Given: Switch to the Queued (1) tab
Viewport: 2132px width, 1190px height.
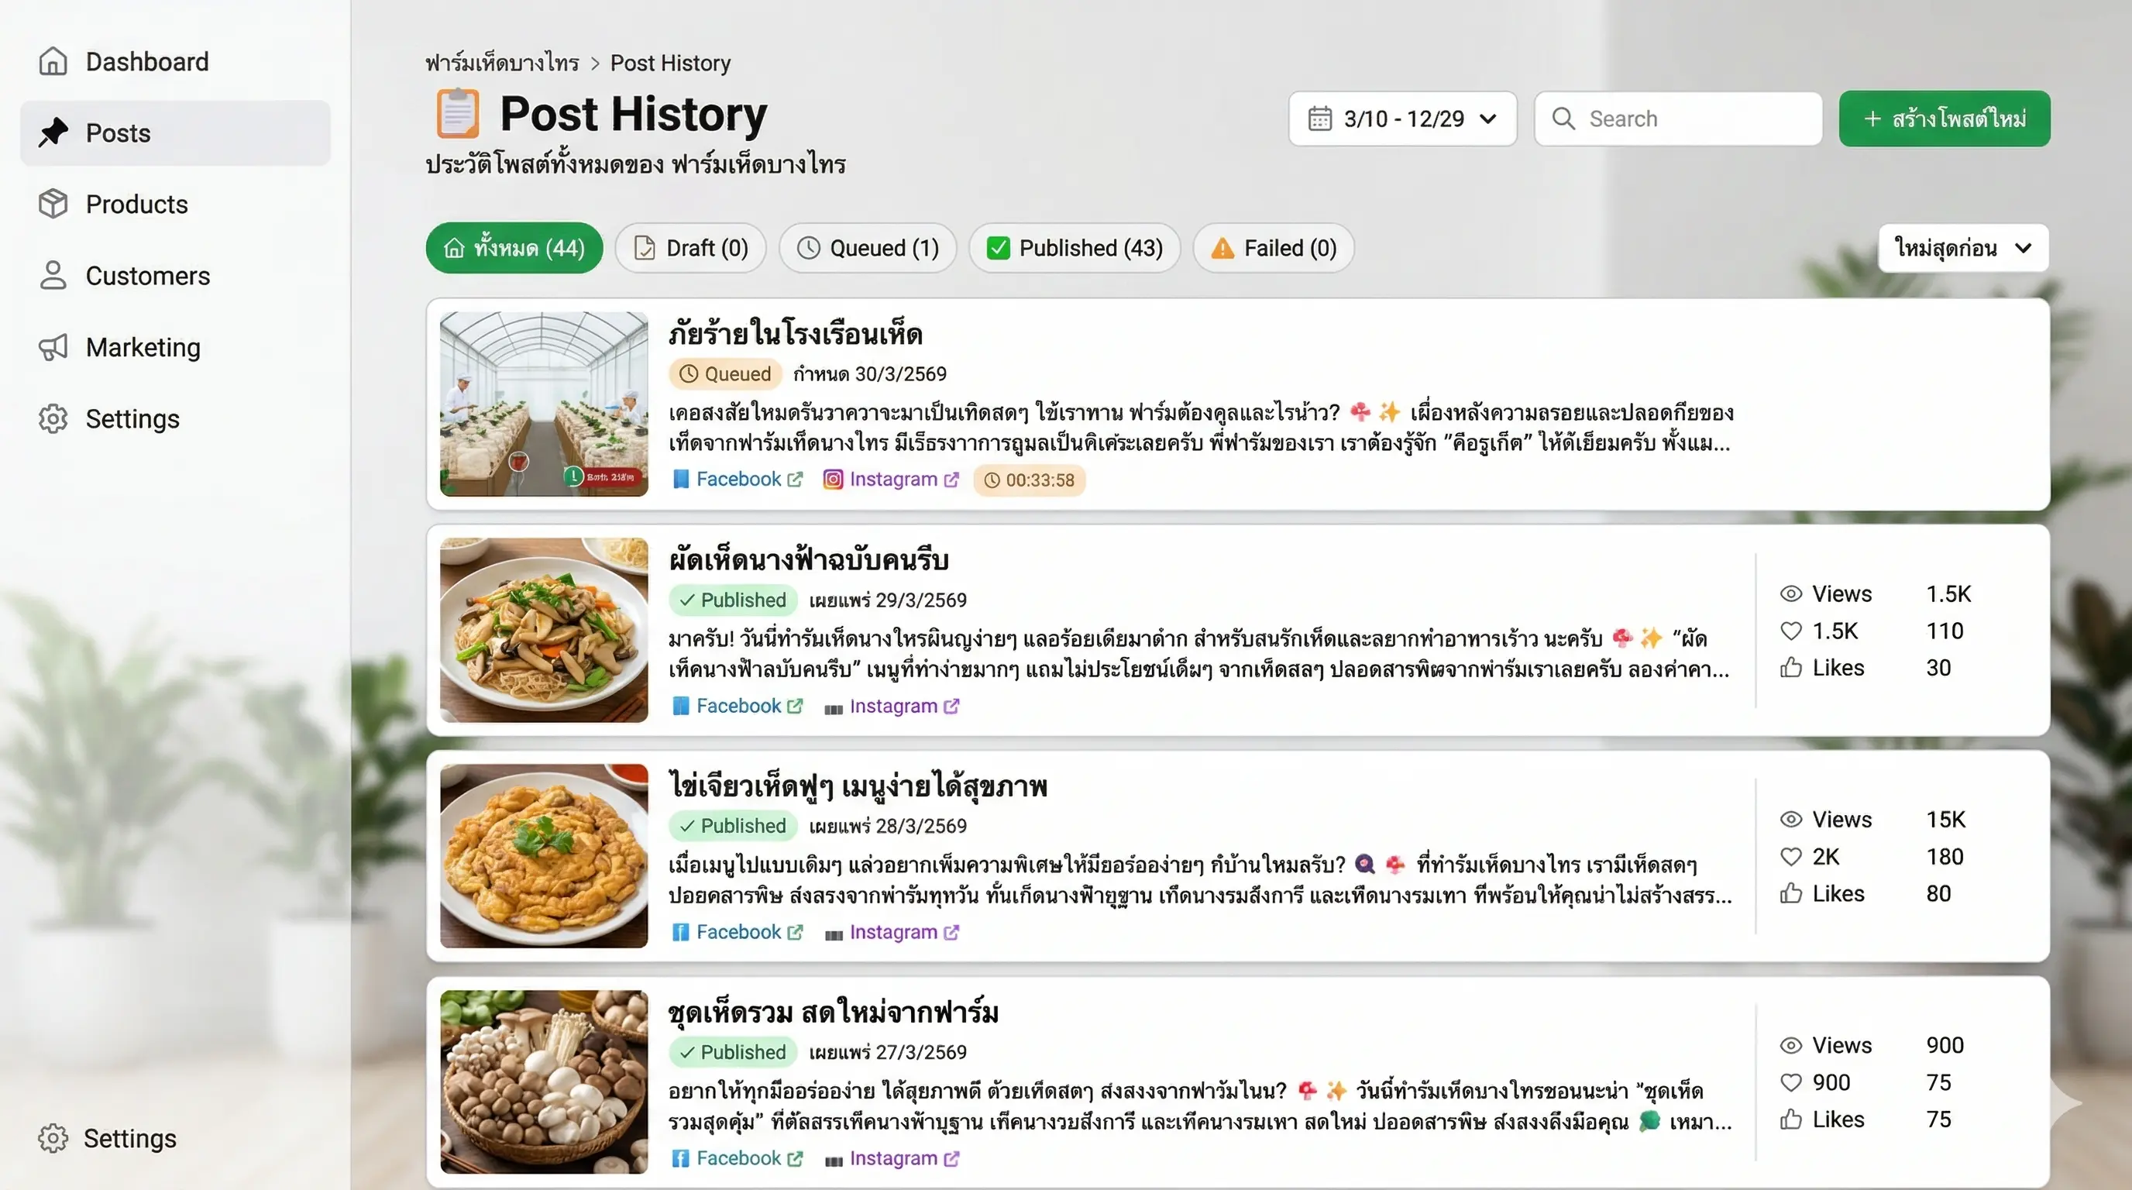Looking at the screenshot, I should 868,247.
